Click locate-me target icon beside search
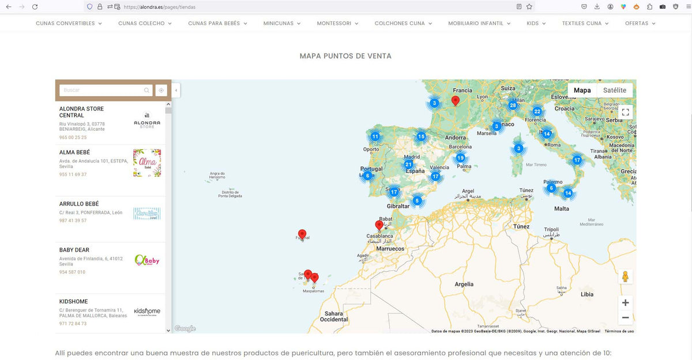692x360 pixels. click(161, 90)
